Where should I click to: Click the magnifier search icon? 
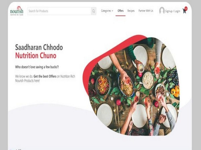93,11
